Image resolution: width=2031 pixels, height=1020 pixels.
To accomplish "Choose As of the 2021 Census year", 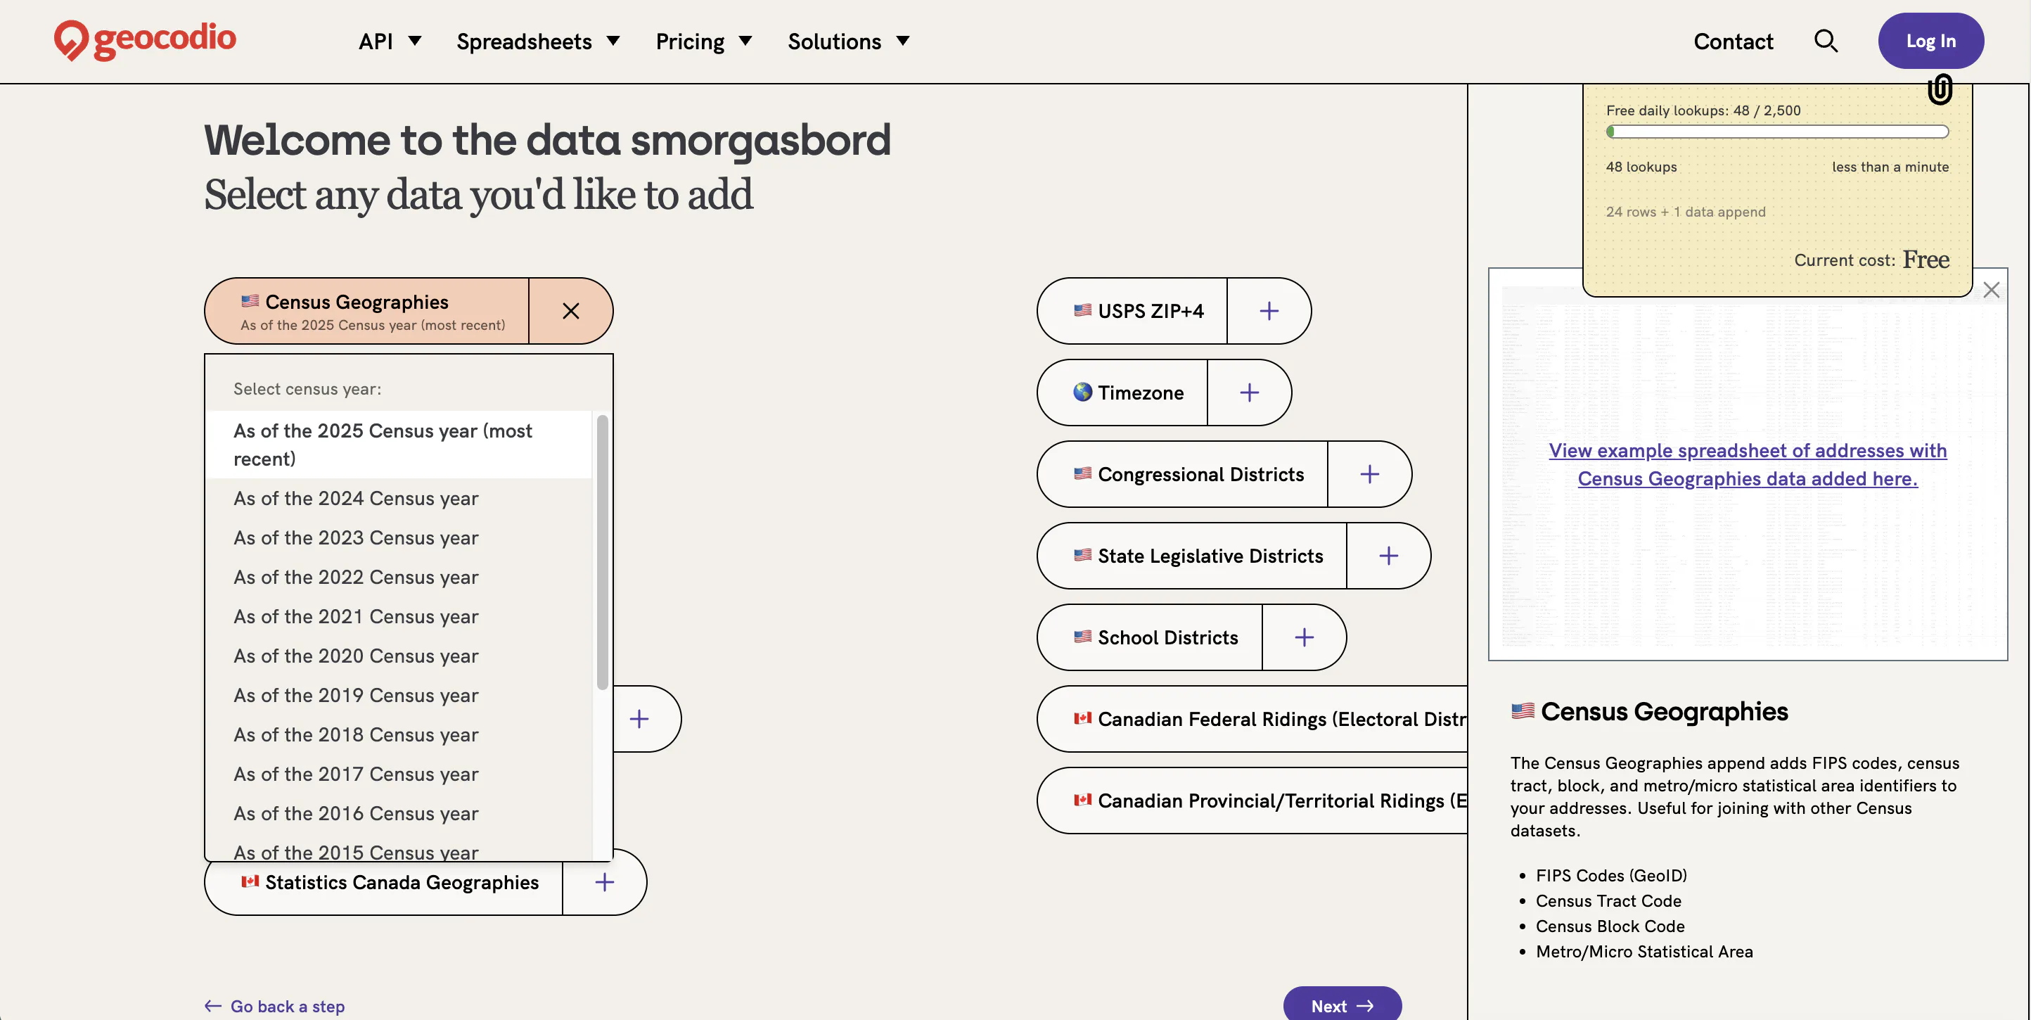I will (399, 617).
